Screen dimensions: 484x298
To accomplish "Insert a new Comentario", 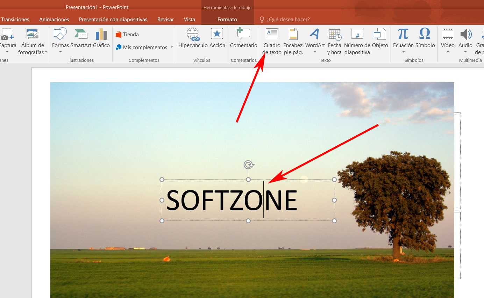I will point(243,38).
